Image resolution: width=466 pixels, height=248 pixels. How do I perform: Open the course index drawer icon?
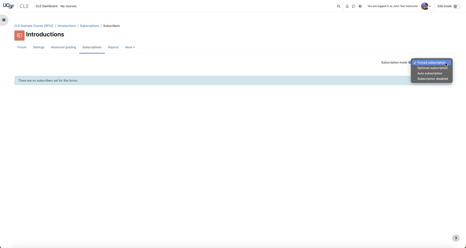pyautogui.click(x=4, y=20)
